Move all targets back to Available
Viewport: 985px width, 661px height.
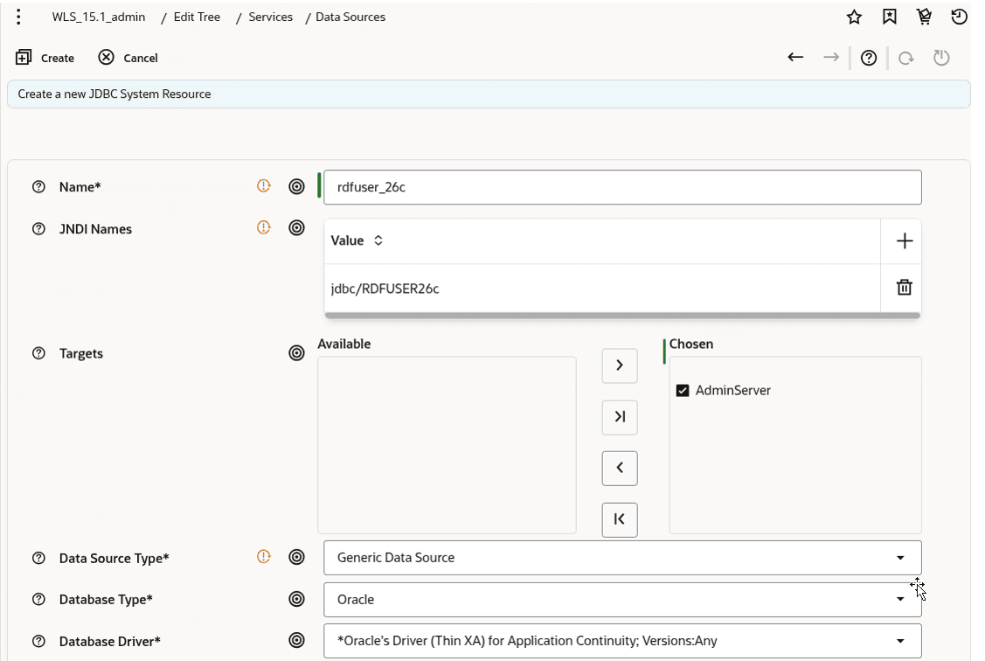point(620,519)
